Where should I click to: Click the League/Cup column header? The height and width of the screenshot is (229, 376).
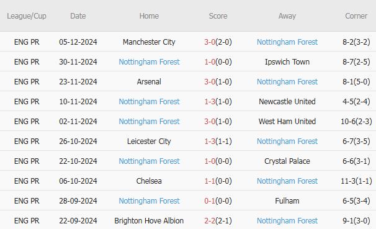tap(27, 16)
